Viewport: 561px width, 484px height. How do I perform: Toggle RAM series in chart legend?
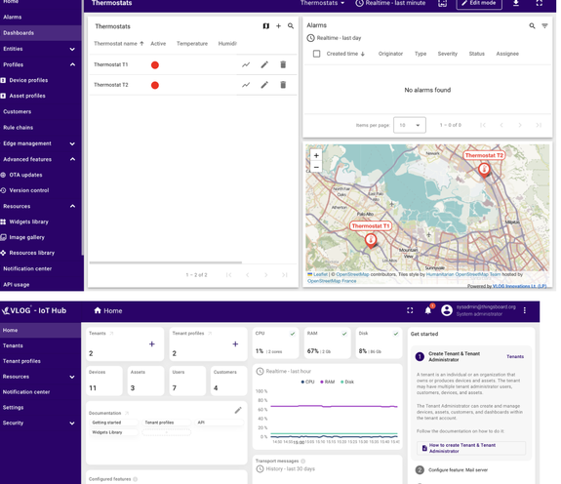(328, 383)
